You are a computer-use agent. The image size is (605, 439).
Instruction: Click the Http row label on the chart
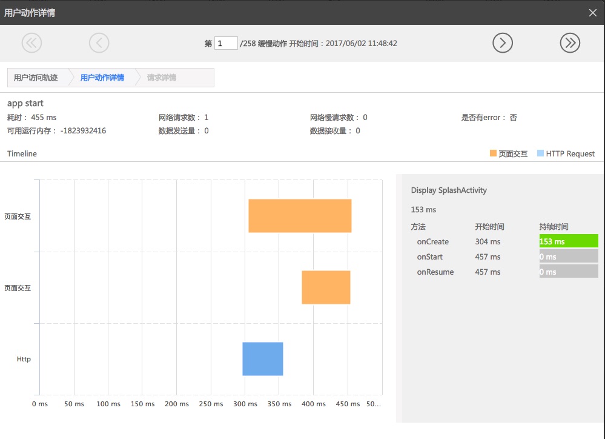[x=24, y=359]
